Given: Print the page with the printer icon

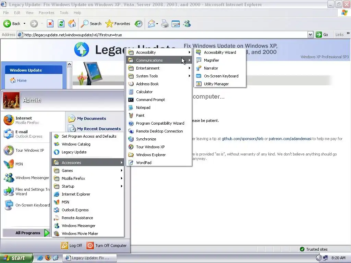Looking at the screenshot, I should [x=165, y=24].
